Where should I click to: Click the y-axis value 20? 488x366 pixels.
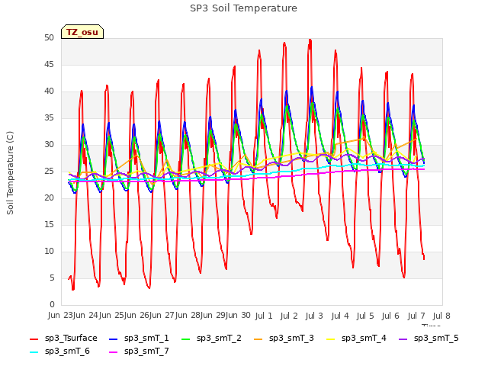point(49,198)
